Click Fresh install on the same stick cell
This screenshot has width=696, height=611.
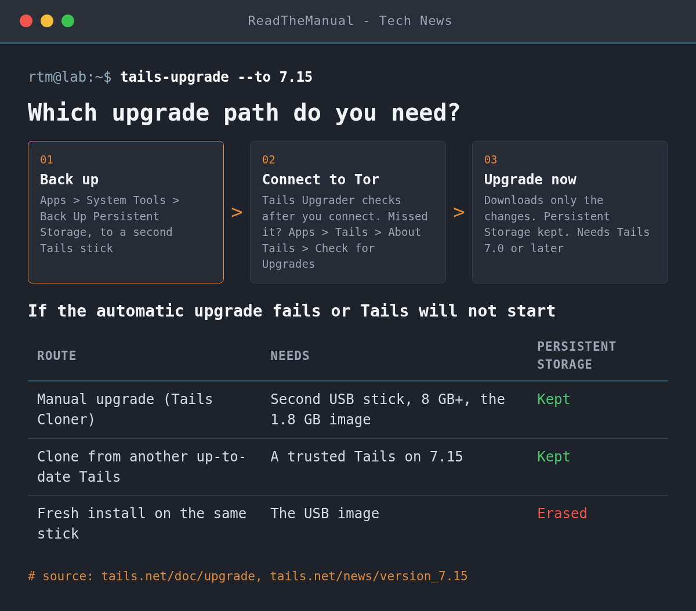pyautogui.click(x=142, y=523)
